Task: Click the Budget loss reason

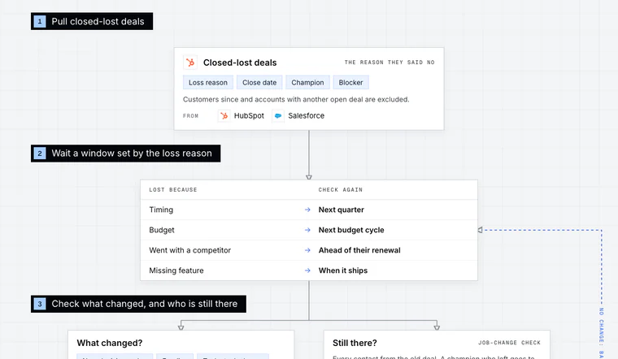Action: (162, 230)
